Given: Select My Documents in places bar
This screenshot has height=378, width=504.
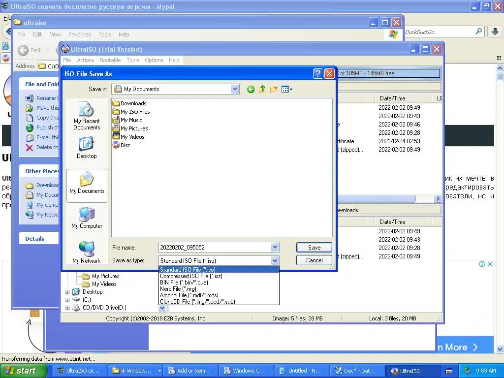Looking at the screenshot, I should 87,186.
